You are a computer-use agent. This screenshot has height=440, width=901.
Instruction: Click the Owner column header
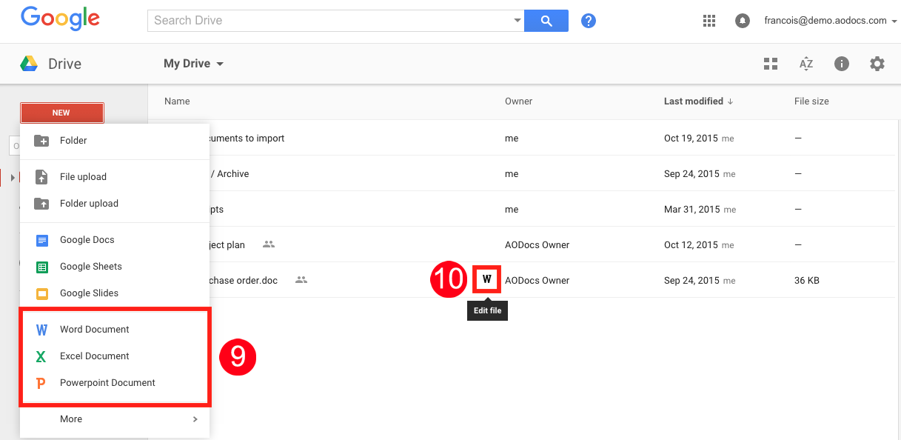pos(518,101)
